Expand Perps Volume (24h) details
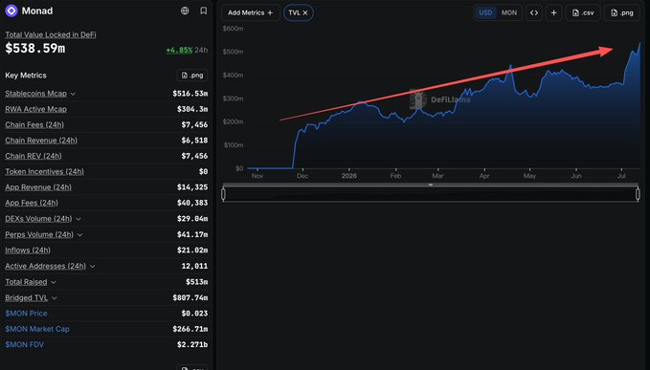Image resolution: width=650 pixels, height=370 pixels. coord(80,234)
